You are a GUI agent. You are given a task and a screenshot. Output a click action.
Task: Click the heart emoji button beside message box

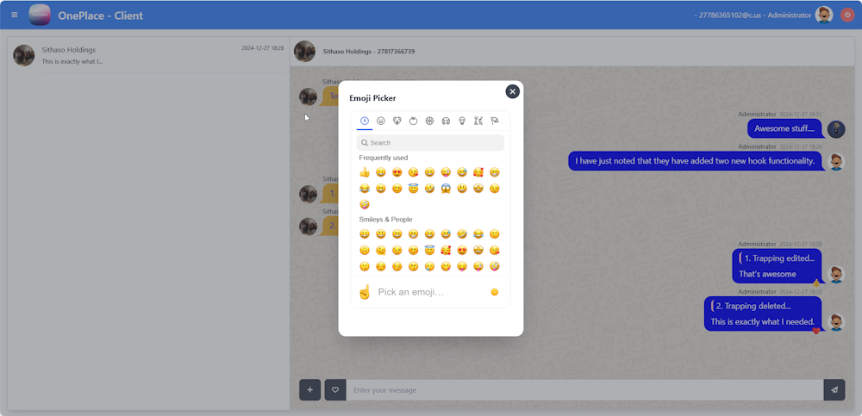pyautogui.click(x=335, y=389)
